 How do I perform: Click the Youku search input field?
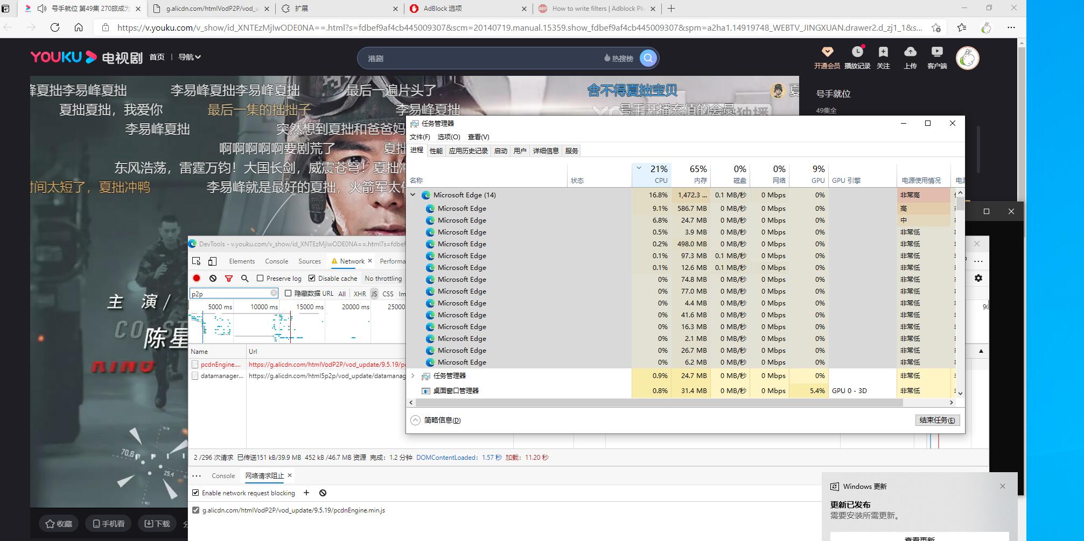(482, 58)
